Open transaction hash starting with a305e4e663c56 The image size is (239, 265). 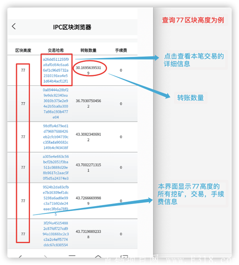[56, 167]
